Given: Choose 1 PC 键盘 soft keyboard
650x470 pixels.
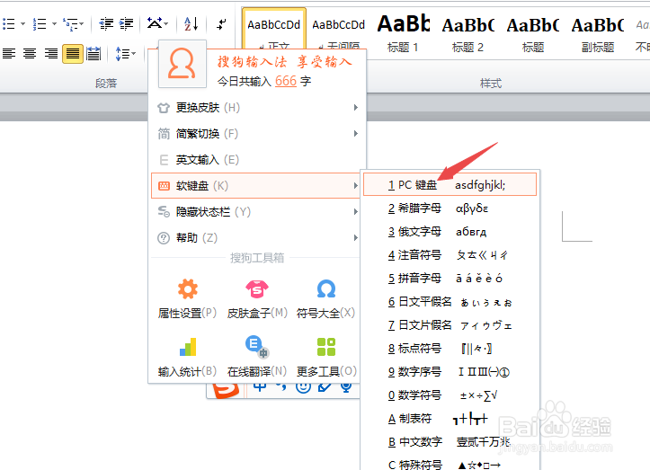Looking at the screenshot, I should point(450,184).
